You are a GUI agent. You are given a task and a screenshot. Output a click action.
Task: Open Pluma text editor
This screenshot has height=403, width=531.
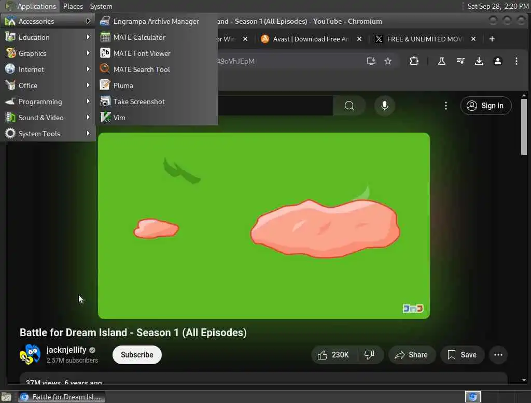156,85
